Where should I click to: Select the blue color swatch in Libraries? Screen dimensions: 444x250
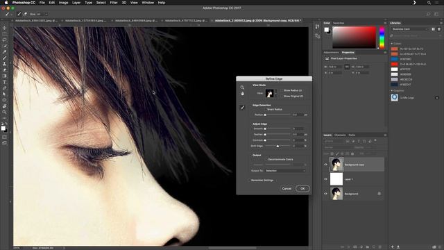395,59
